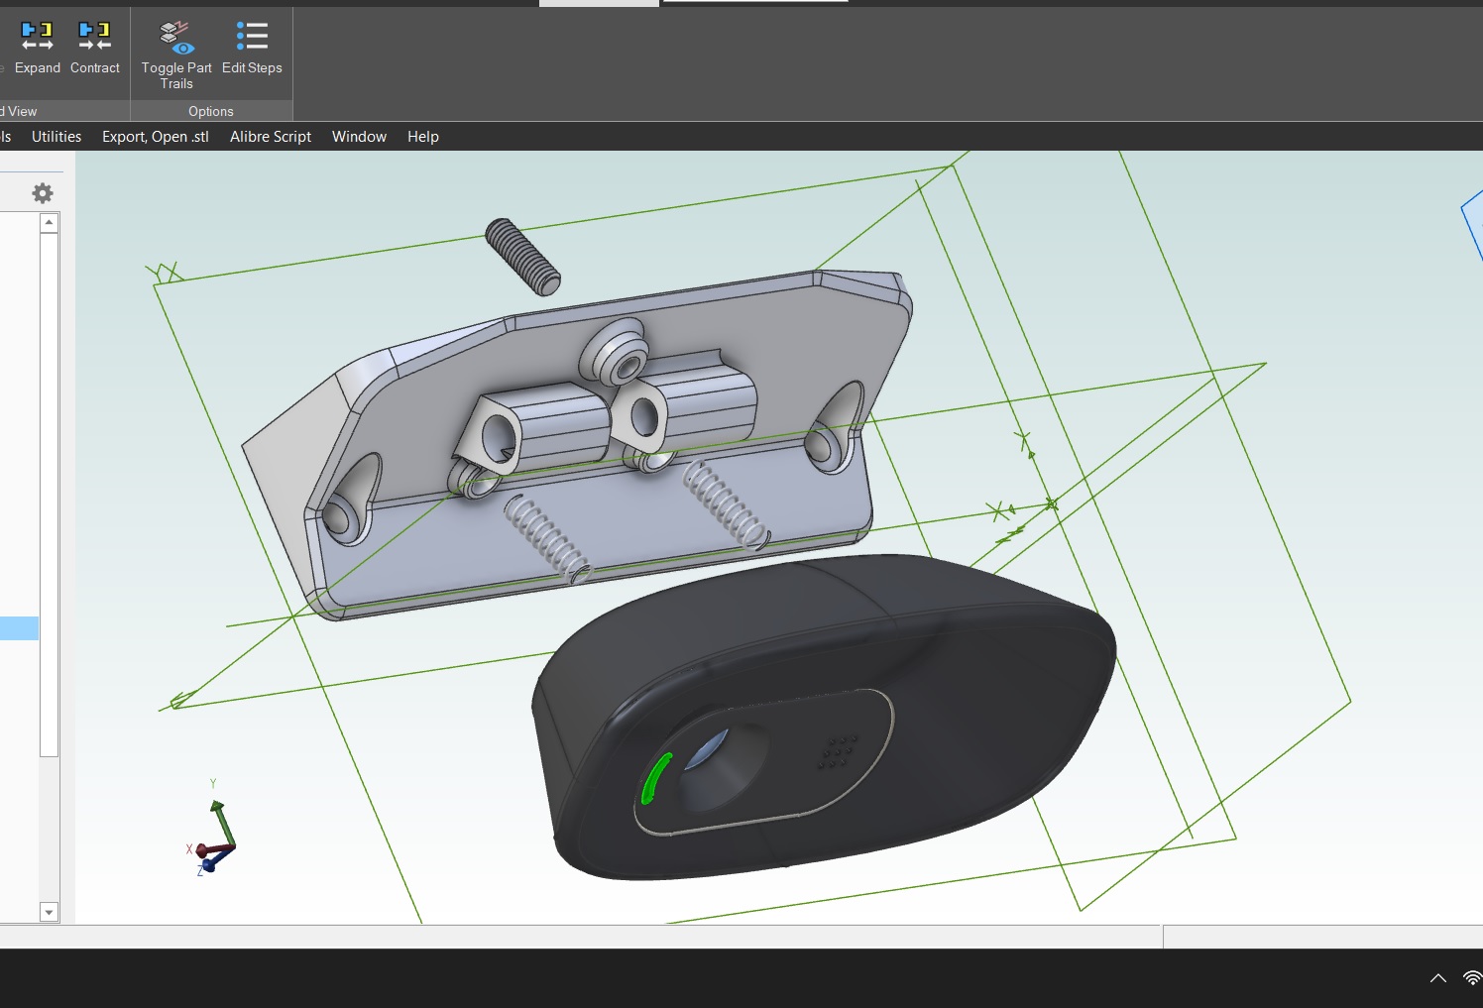Click the Contract exploded view icon
Screen dimensions: 1483x1008
pos(95,48)
